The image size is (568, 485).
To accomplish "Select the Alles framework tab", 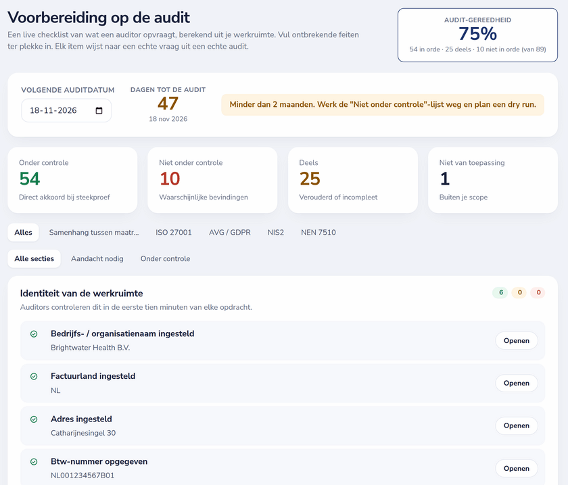I will [23, 232].
